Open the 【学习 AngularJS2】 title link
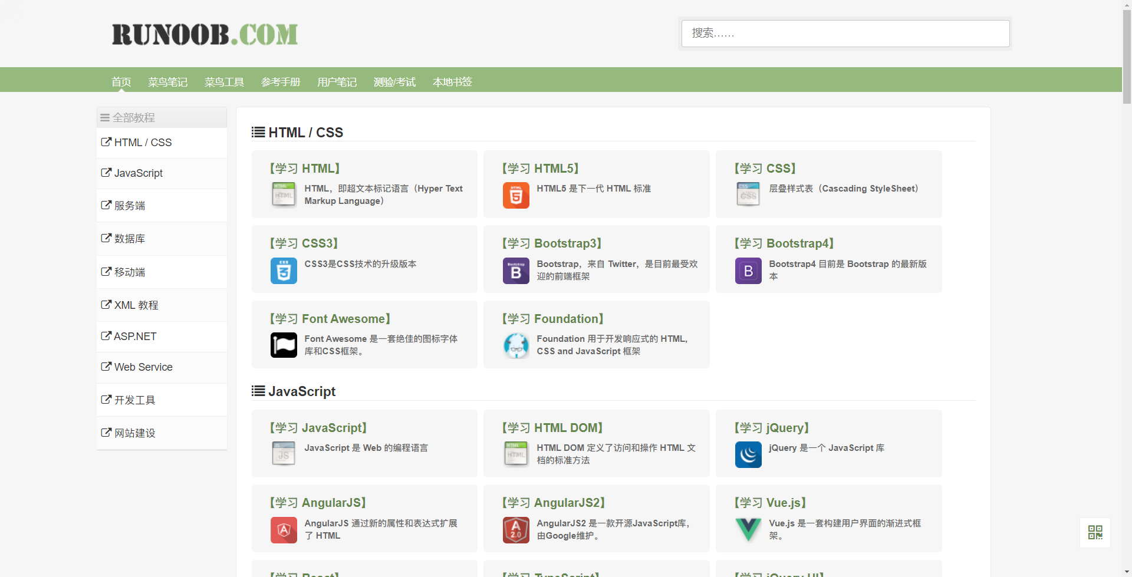Image resolution: width=1132 pixels, height=577 pixels. coord(554,503)
